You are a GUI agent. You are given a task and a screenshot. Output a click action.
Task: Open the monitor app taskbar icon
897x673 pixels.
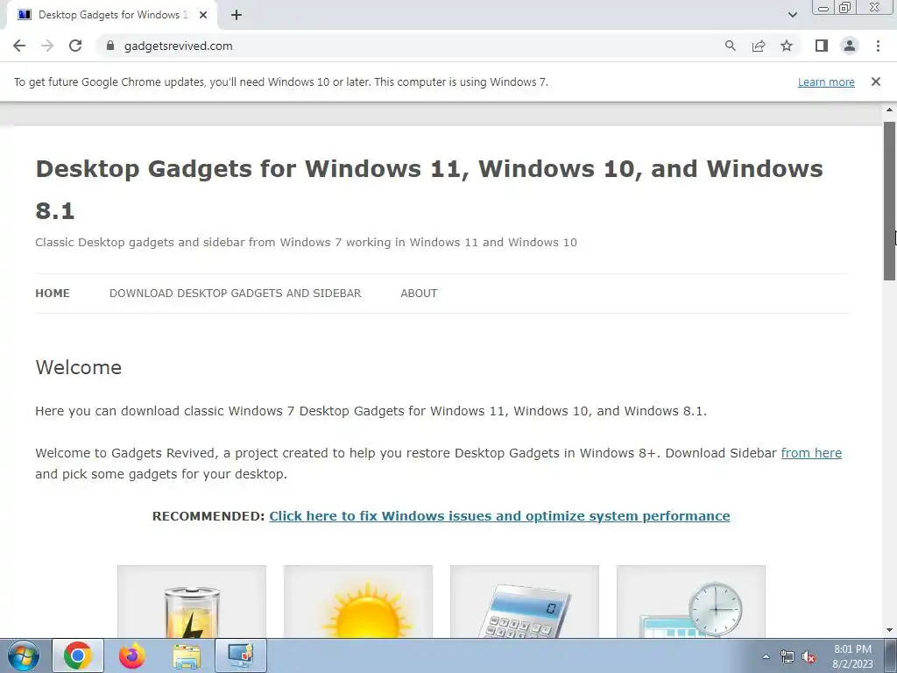(x=241, y=655)
